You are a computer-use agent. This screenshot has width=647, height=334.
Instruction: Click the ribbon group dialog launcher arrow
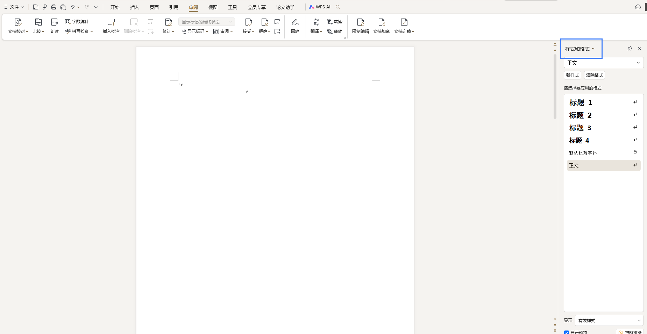(345, 37)
